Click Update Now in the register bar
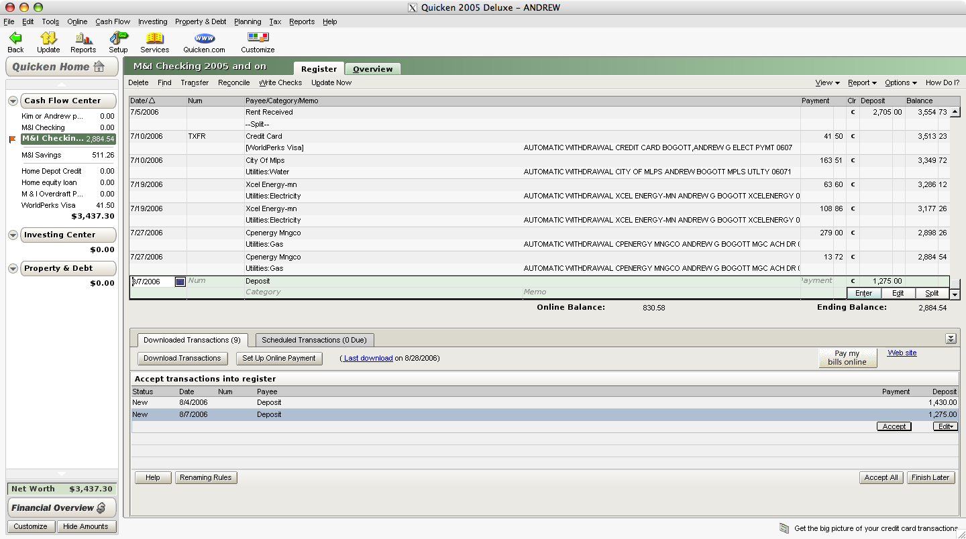Viewport: 966px width, 539px height. coord(331,82)
